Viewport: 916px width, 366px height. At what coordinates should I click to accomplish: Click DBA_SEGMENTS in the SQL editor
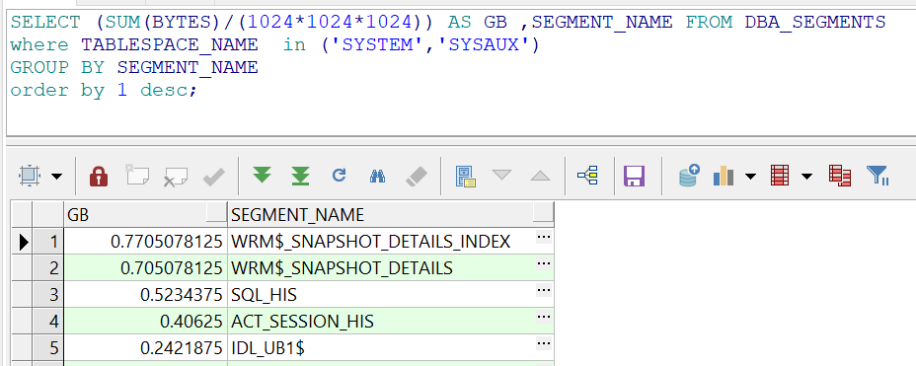point(815,23)
